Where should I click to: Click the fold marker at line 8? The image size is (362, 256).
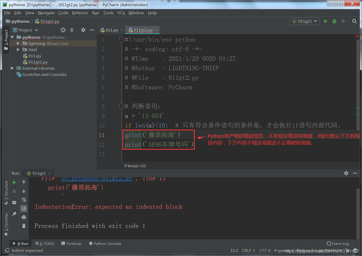(122, 106)
